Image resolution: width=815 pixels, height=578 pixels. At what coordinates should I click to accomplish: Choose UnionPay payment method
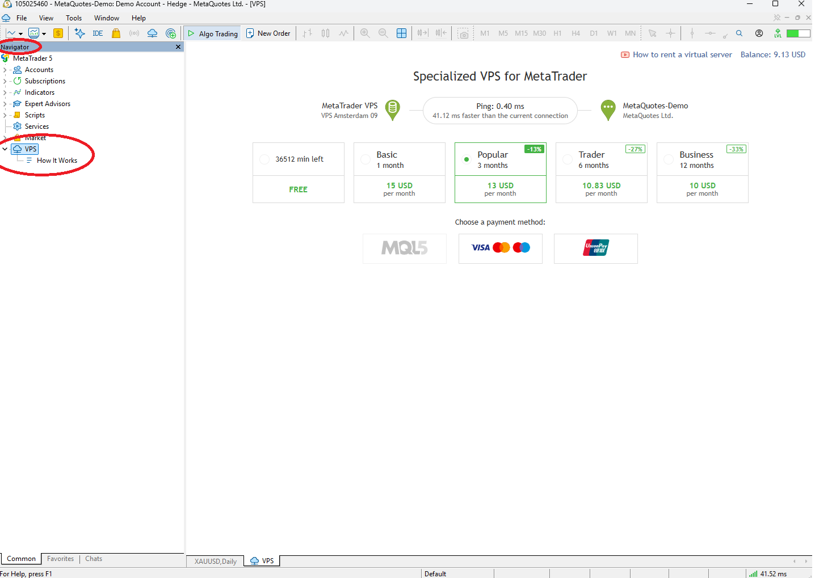596,248
